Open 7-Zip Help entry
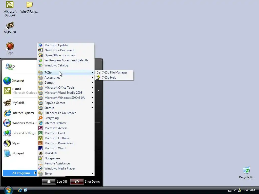This screenshot has width=259, height=194. tap(114, 78)
